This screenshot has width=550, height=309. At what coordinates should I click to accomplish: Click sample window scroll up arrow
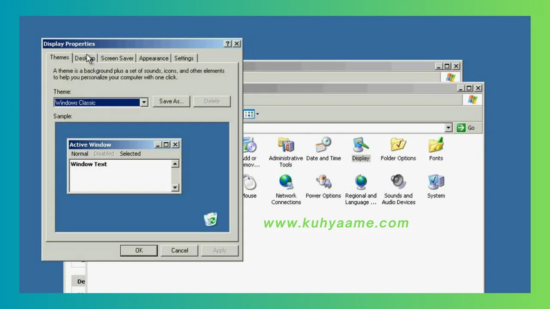click(x=175, y=164)
